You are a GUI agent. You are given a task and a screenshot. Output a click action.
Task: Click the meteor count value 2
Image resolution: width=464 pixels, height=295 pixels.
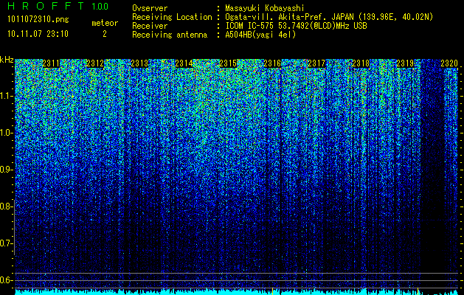coord(105,34)
